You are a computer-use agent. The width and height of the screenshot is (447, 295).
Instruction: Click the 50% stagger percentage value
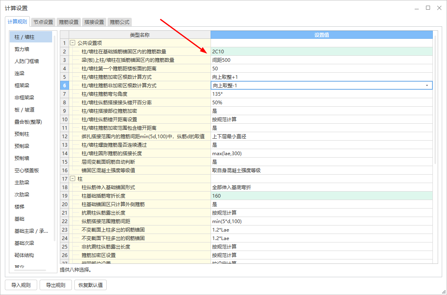[322, 102]
